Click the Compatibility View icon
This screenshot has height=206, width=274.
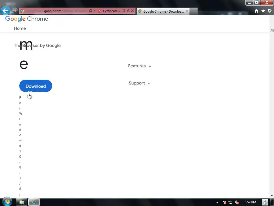[x=124, y=11]
